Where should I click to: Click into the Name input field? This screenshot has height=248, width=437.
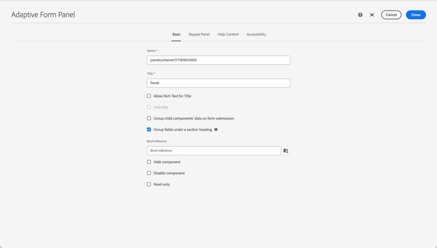(x=218, y=60)
